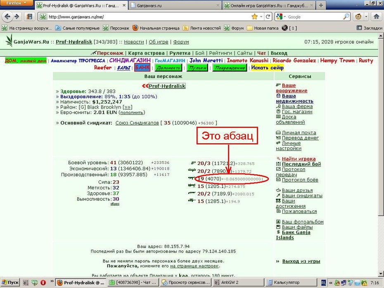Reload the page using the refresh icon
The width and height of the screenshot is (384, 288).
pyautogui.click(x=268, y=17)
